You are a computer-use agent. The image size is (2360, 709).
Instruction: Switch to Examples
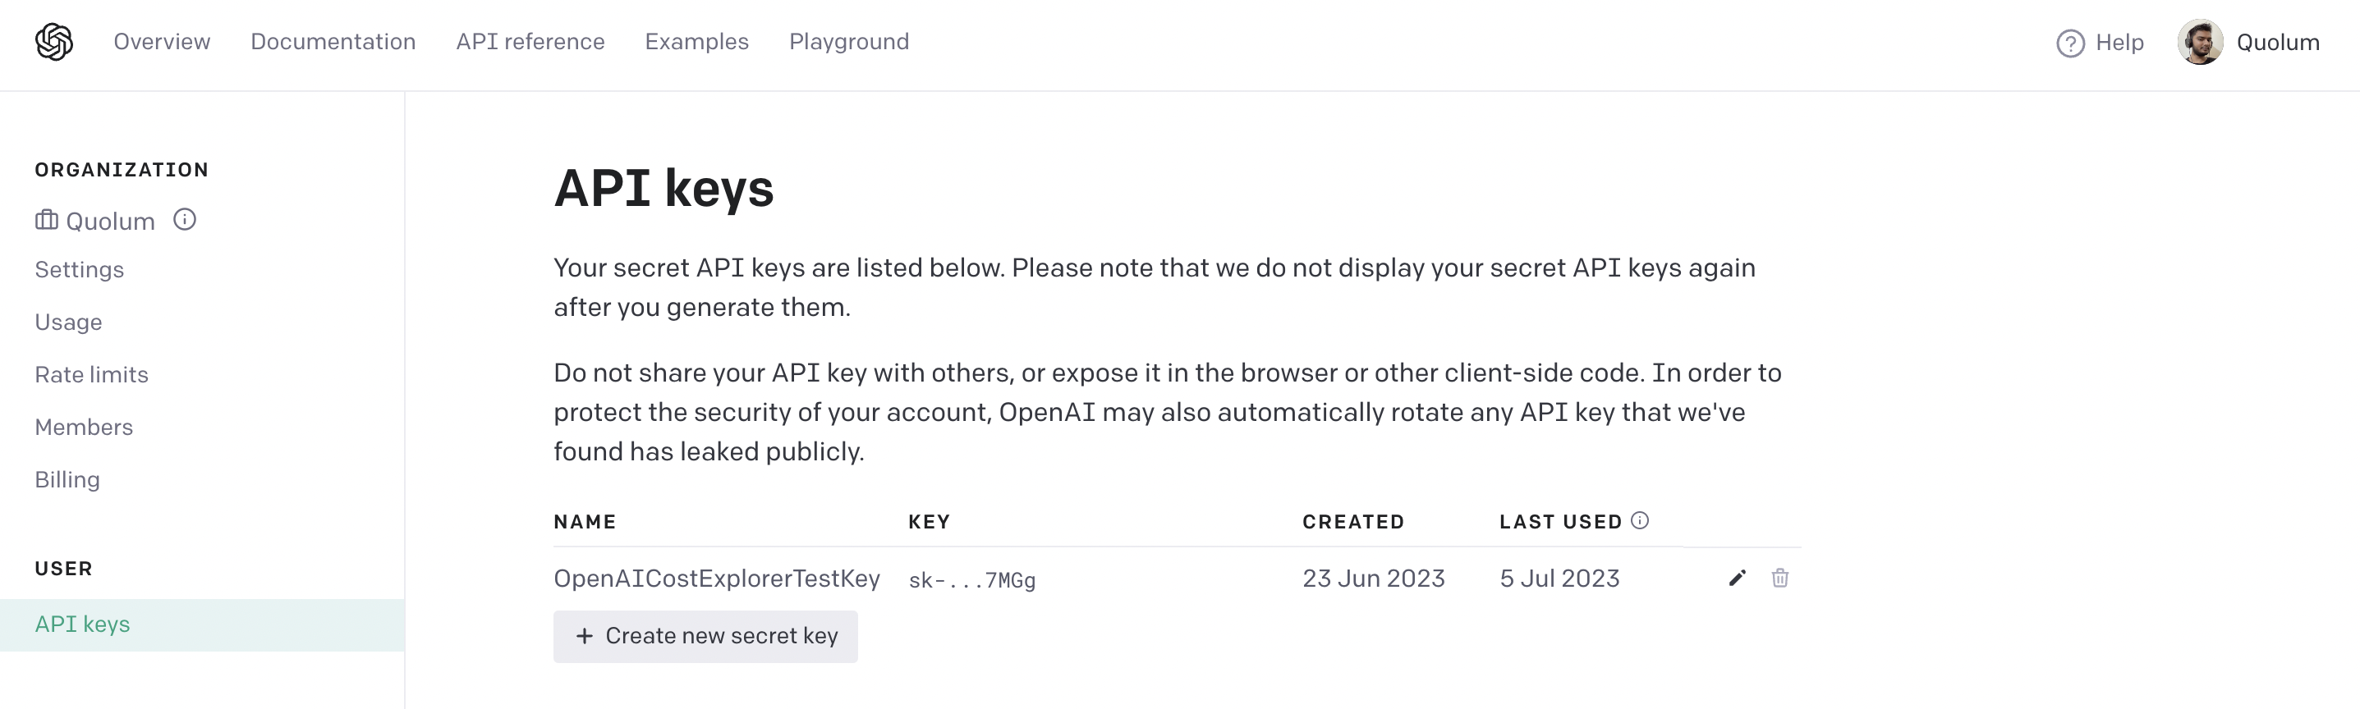[696, 42]
